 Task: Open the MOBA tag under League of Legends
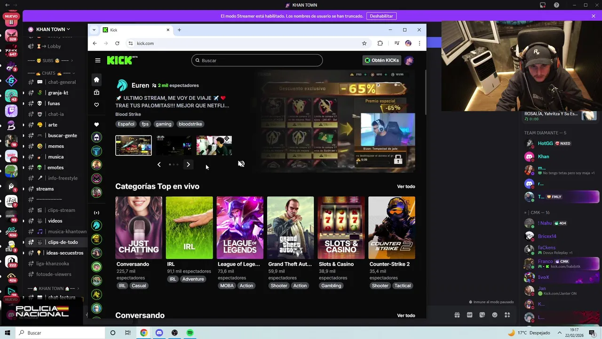227,286
